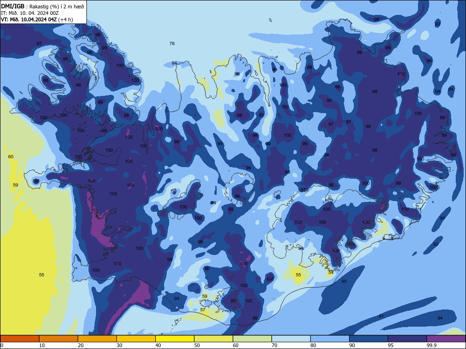The image size is (466, 349).
Task: Click the '99.9' label on the legend scale
Action: coord(432,345)
